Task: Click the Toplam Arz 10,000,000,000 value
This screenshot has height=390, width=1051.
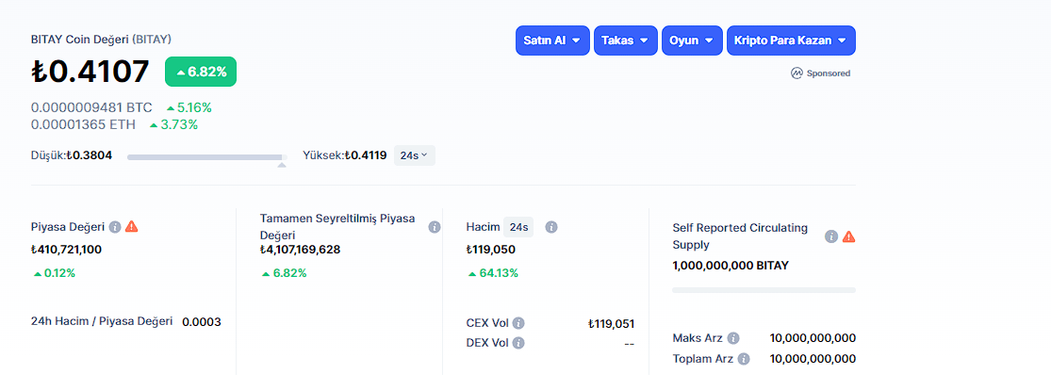Action: pos(813,359)
